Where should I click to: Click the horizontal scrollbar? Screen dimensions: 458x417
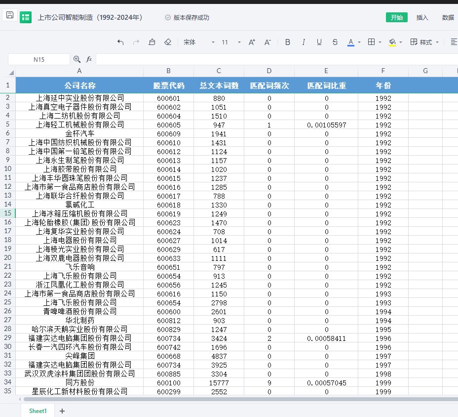click(x=240, y=399)
